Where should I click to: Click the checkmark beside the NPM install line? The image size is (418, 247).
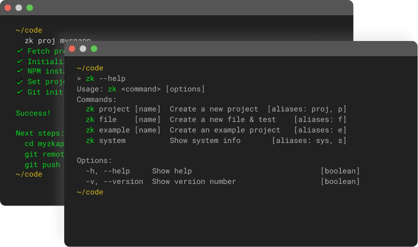pos(19,71)
